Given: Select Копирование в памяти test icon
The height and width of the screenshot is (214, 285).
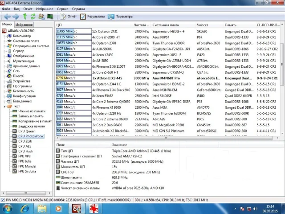Looking at the screenshot, I should [15, 121].
